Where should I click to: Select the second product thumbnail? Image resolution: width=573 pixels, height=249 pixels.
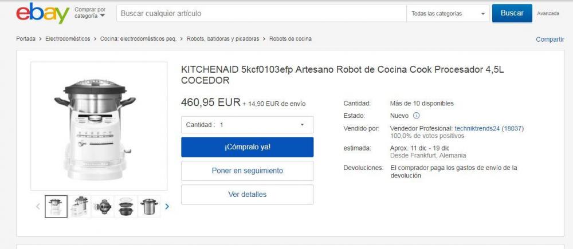pyautogui.click(x=79, y=207)
